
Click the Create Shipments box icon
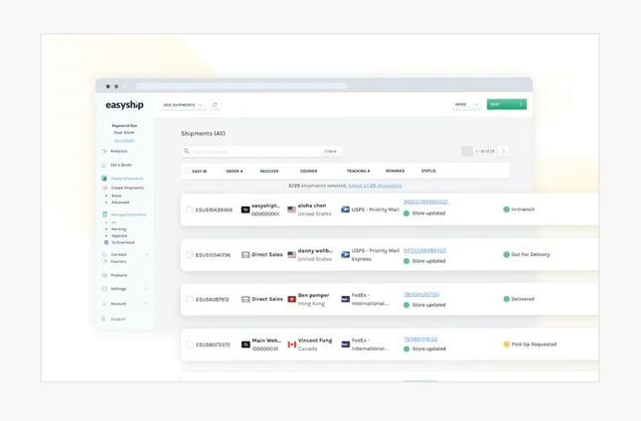pos(103,179)
